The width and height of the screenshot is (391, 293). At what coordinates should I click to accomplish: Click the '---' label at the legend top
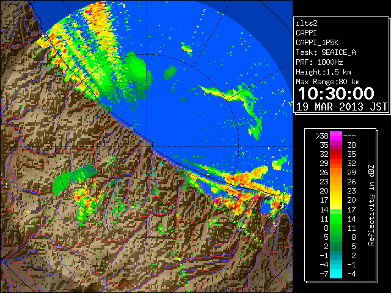(x=349, y=136)
